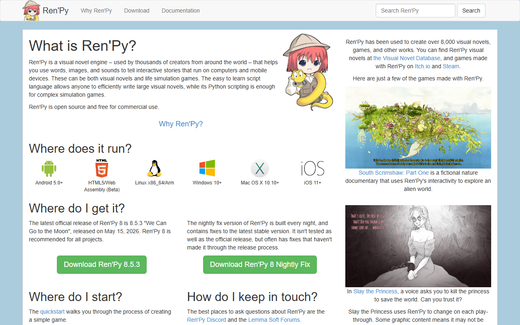Open the Visual Novel Database link
Image resolution: width=520 pixels, height=325 pixels.
coord(407,58)
